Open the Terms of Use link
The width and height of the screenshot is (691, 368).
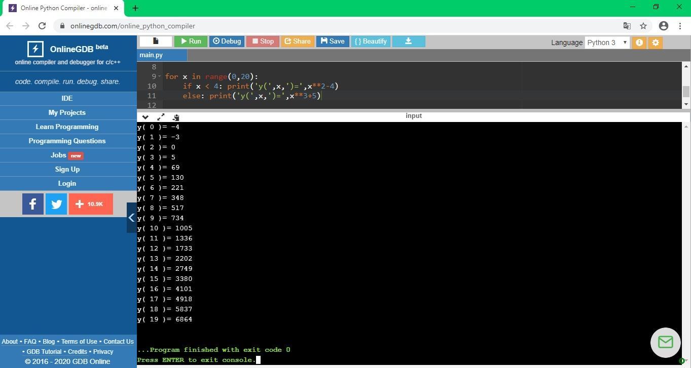79,342
